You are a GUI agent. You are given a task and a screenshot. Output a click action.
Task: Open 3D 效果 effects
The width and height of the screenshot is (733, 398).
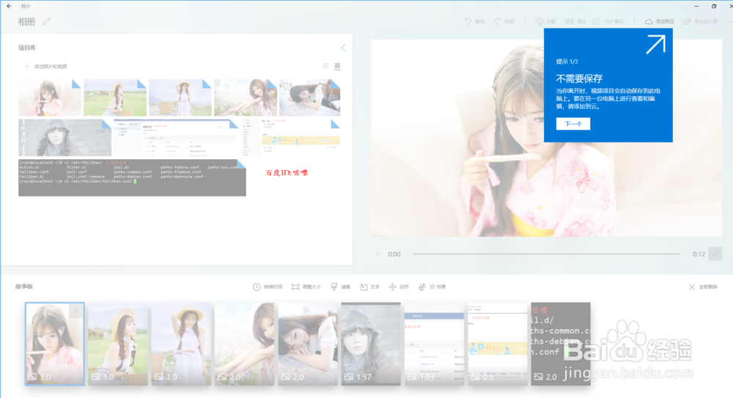(432, 287)
